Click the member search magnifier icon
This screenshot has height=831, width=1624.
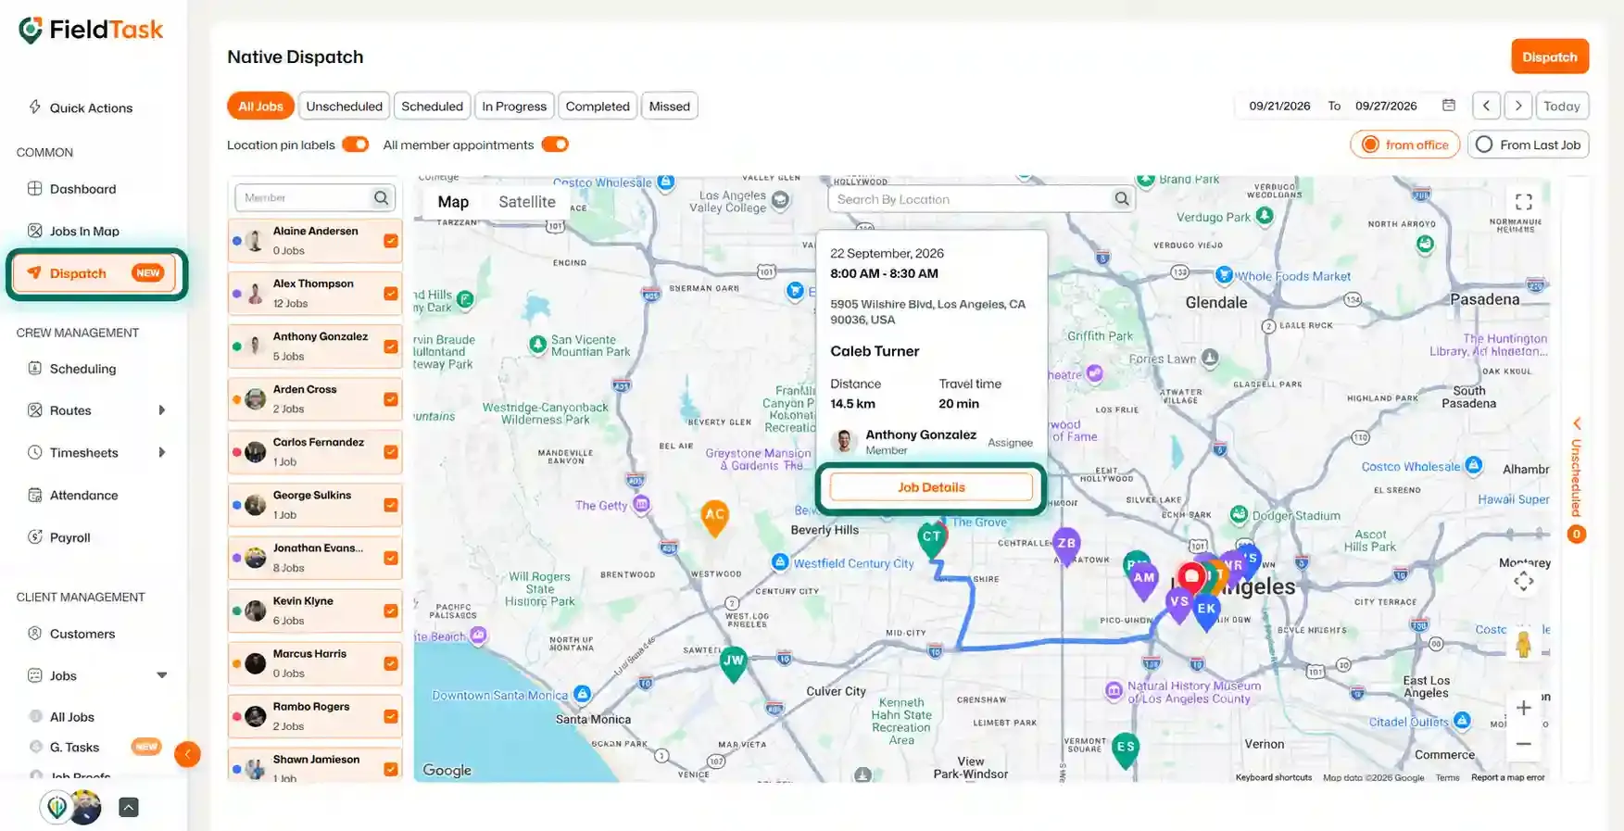click(381, 197)
